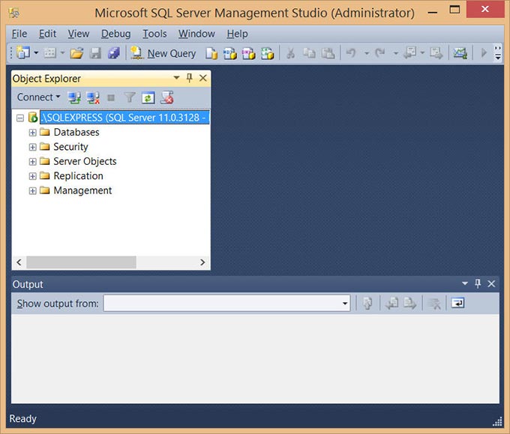Expand the Databases folder
The image size is (510, 434).
pos(32,133)
